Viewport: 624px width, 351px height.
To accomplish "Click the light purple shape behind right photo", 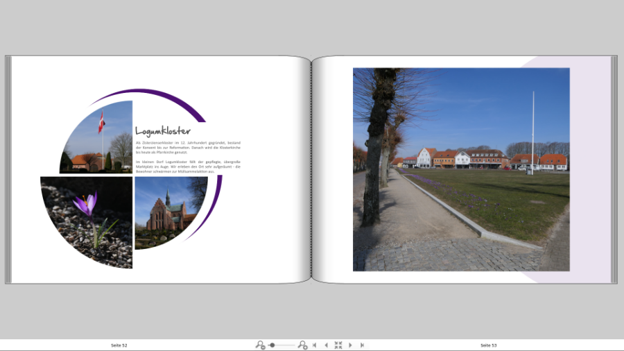I will [x=589, y=139].
